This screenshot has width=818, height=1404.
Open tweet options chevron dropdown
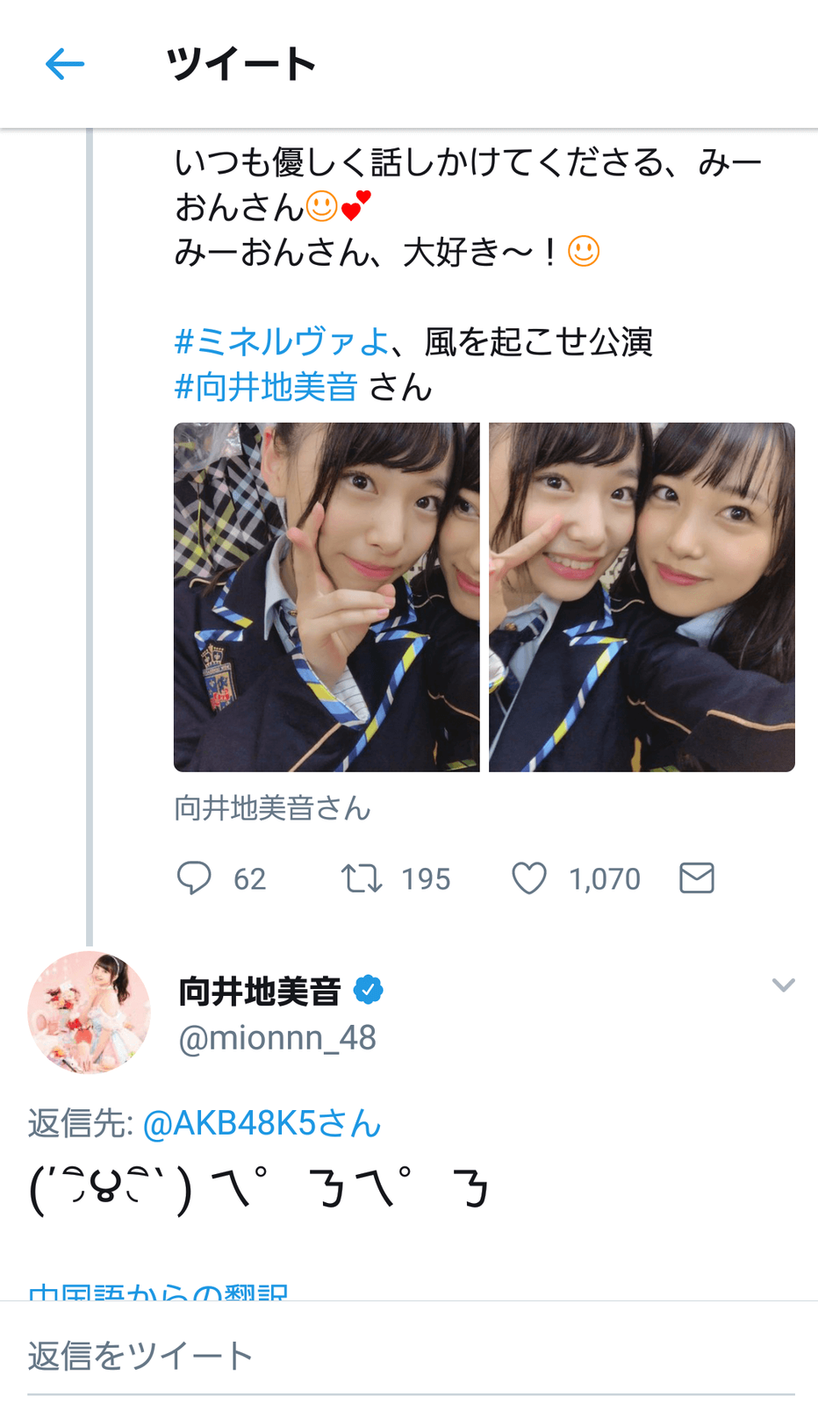click(x=783, y=985)
